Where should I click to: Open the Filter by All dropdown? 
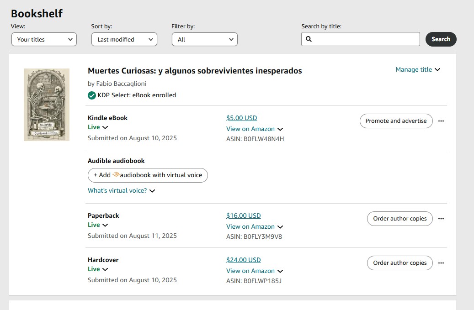click(204, 39)
